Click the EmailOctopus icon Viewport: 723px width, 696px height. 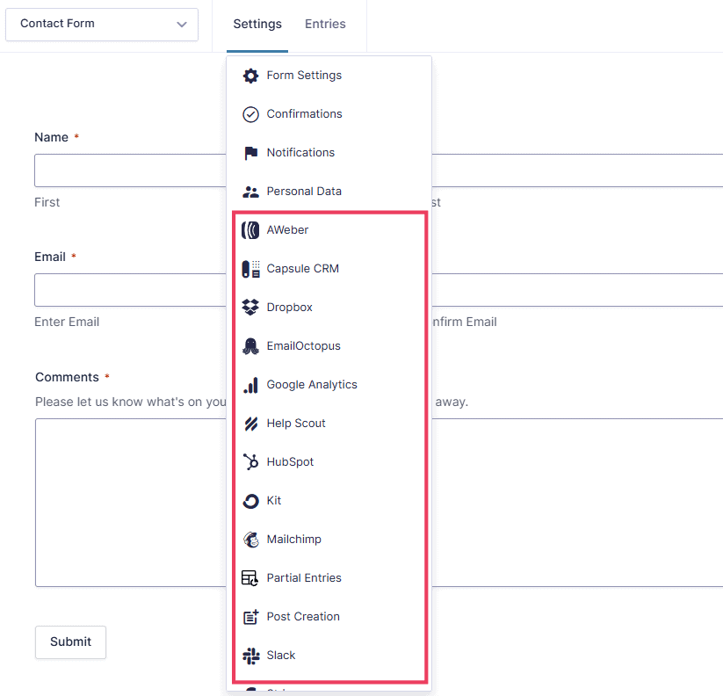[x=250, y=346]
